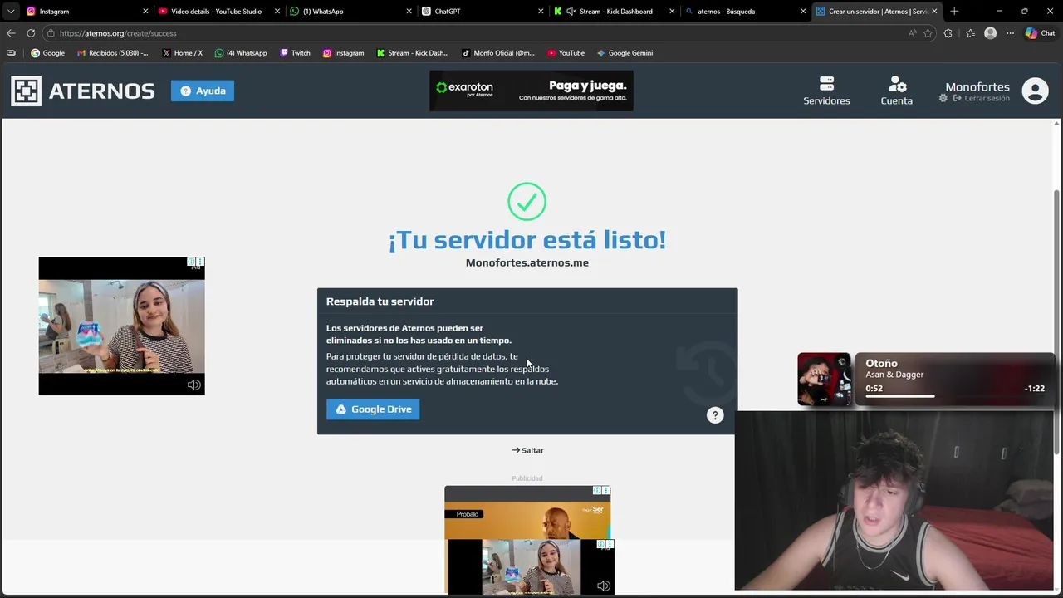This screenshot has height=598, width=1063.
Task: Open the Cuenta account icon
Action: pos(897,91)
